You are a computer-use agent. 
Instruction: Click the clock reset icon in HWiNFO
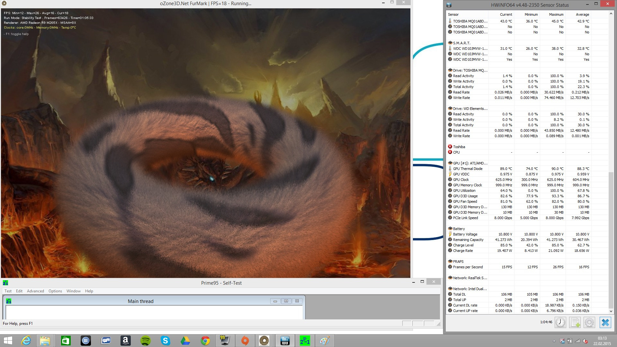[560, 322]
